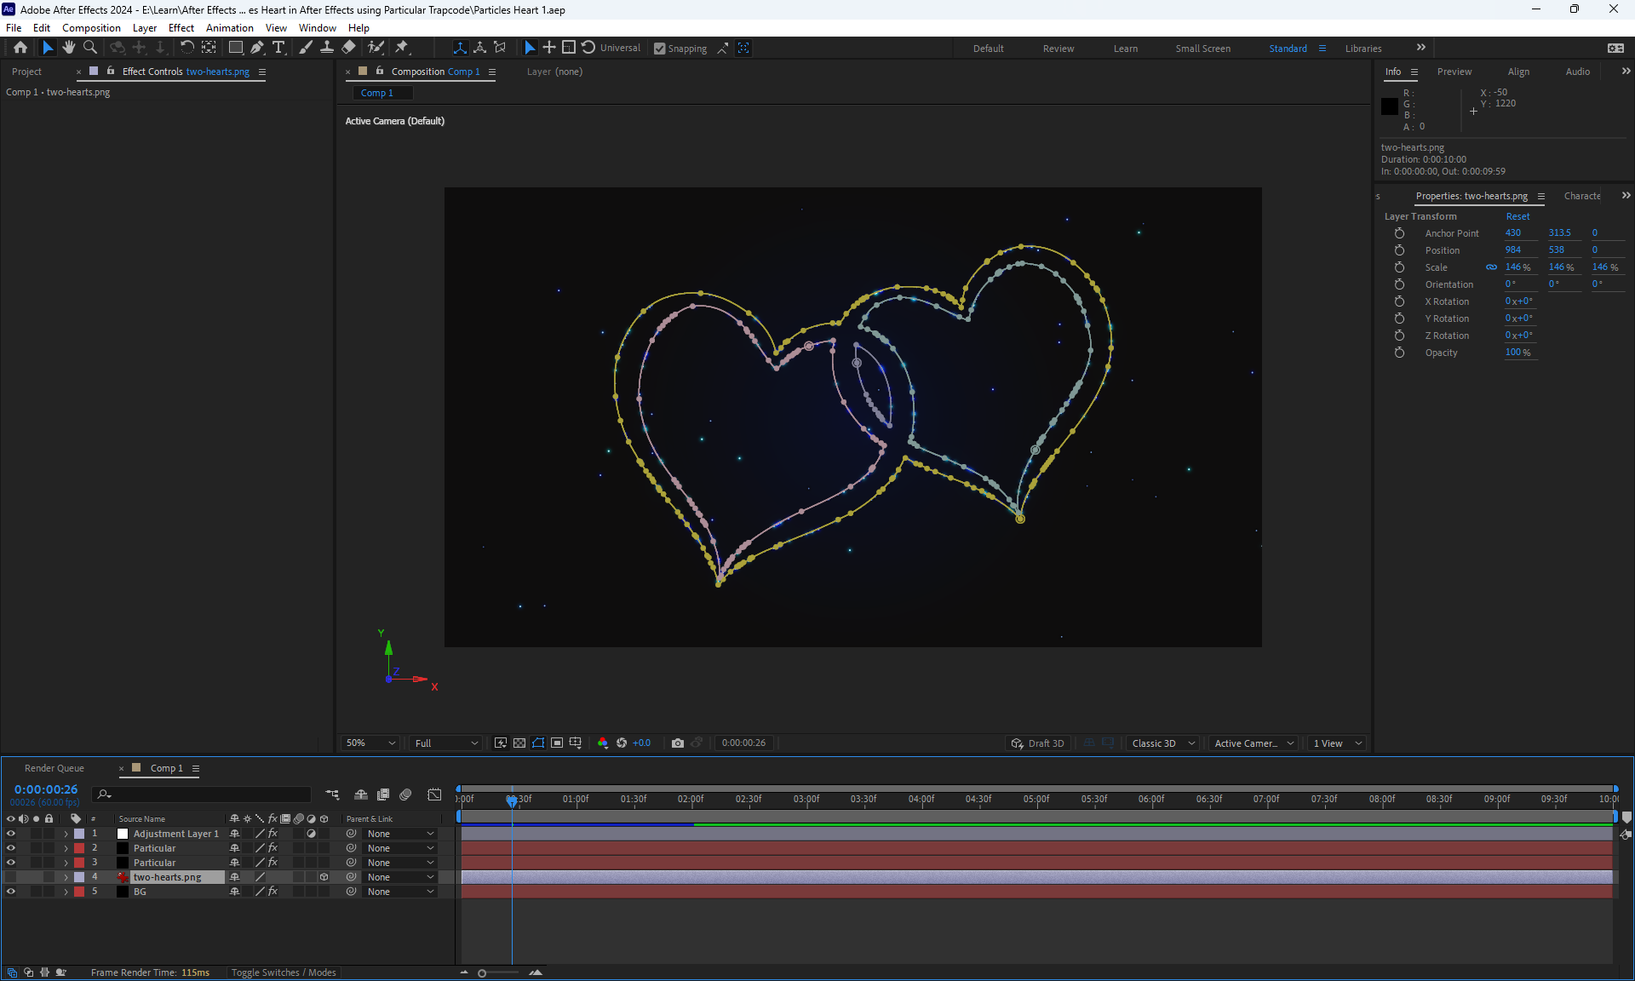Click Toggle Switches / Modes button
This screenshot has width=1635, height=981.
[284, 972]
